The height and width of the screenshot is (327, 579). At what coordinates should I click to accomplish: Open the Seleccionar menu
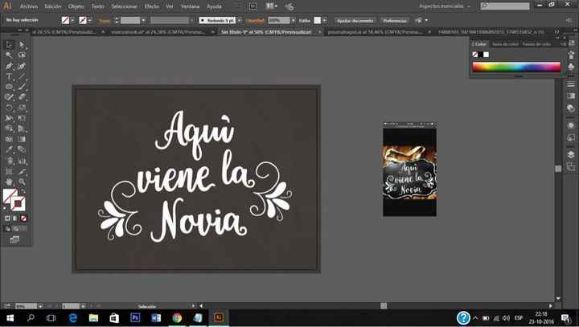[124, 6]
